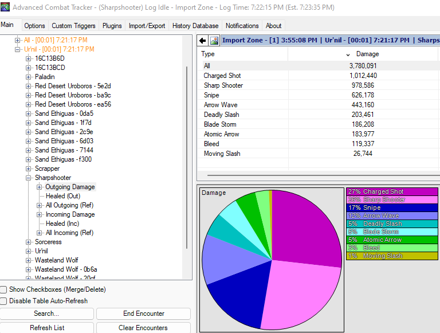Click the encounter tree vertical scrollbar
Image resolution: width=440 pixels, height=333 pixels.
coord(187,157)
